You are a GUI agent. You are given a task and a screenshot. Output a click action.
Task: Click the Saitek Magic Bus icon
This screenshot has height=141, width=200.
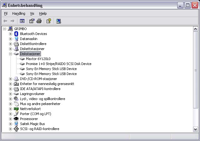click(16, 124)
